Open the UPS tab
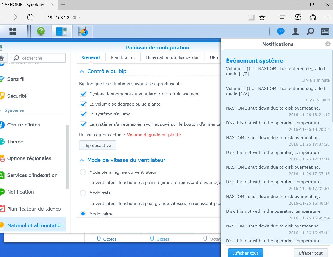333x257 pixels. [x=214, y=57]
